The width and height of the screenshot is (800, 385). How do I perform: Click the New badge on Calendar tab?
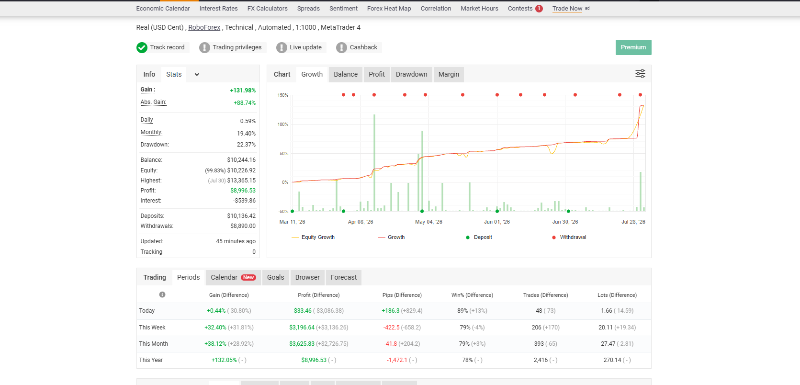(x=248, y=277)
